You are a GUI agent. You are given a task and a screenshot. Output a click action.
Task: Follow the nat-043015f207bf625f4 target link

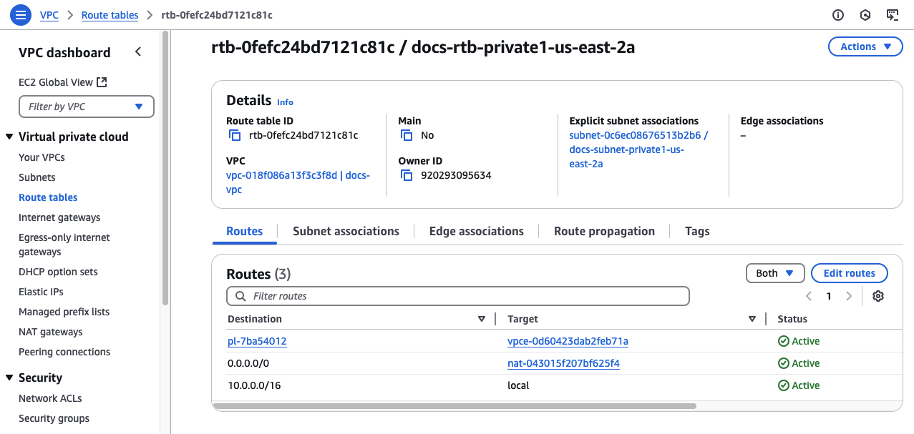click(563, 363)
